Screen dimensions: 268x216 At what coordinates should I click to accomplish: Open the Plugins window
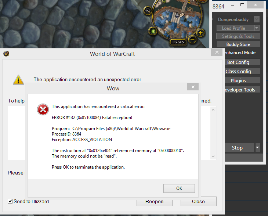tap(243, 80)
